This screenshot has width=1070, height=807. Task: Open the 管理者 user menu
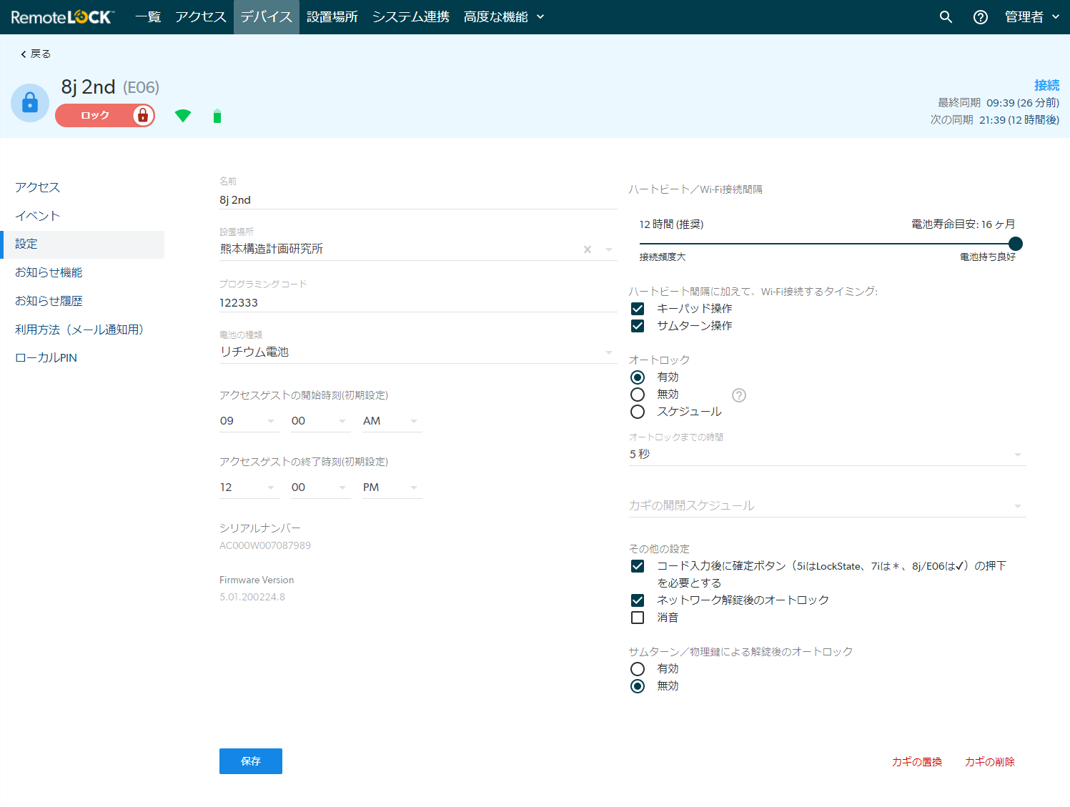[1031, 17]
